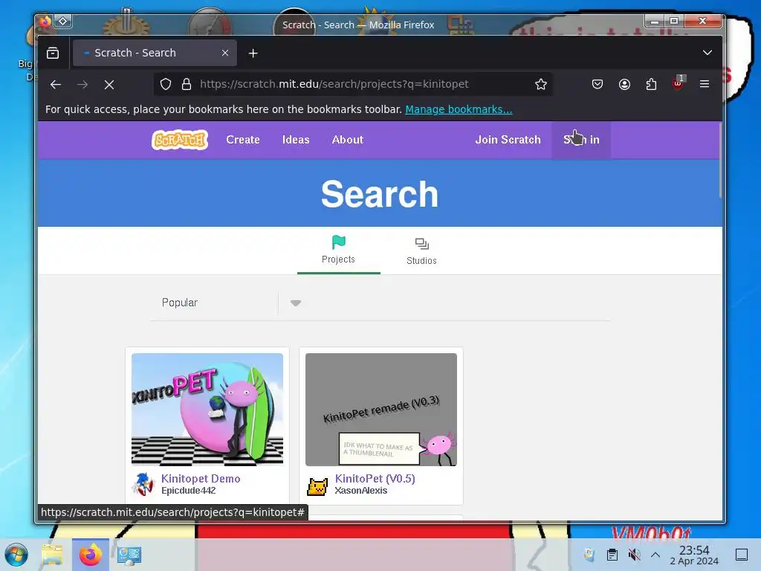Visit author Epicdude442's profile

(188, 491)
